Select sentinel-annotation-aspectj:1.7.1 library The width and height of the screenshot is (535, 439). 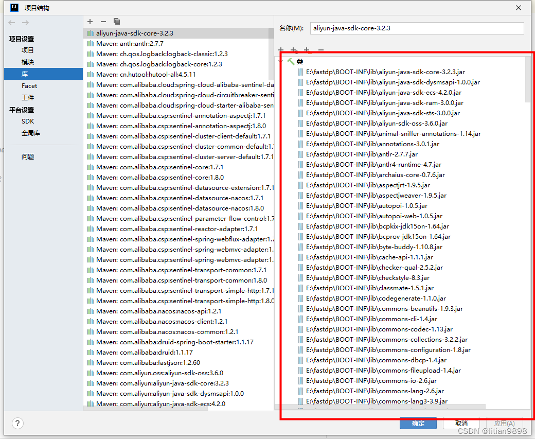[x=179, y=116]
